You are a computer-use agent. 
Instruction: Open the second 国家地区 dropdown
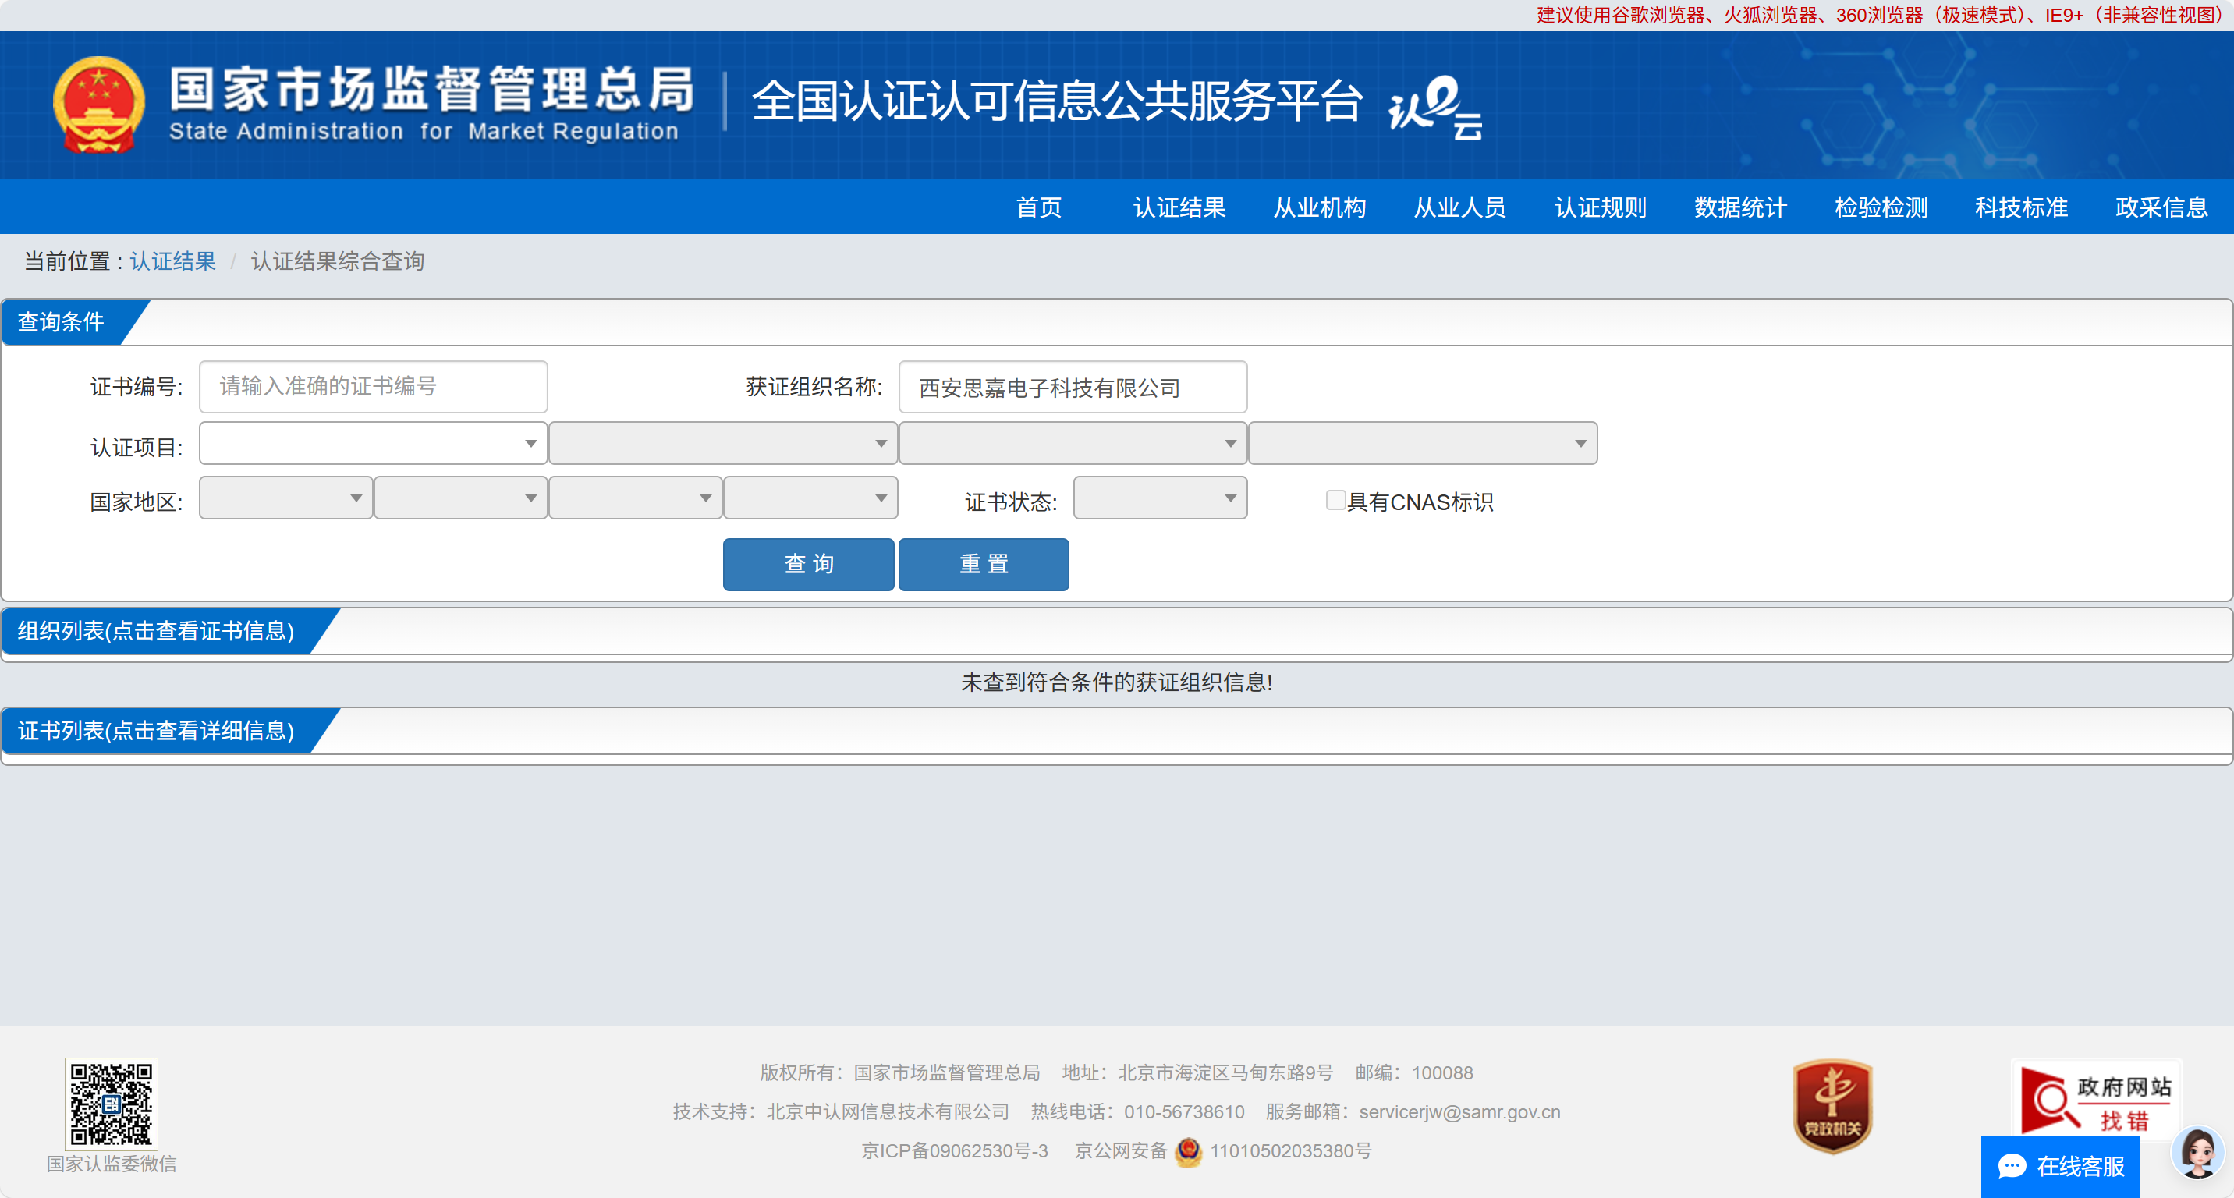click(x=460, y=498)
